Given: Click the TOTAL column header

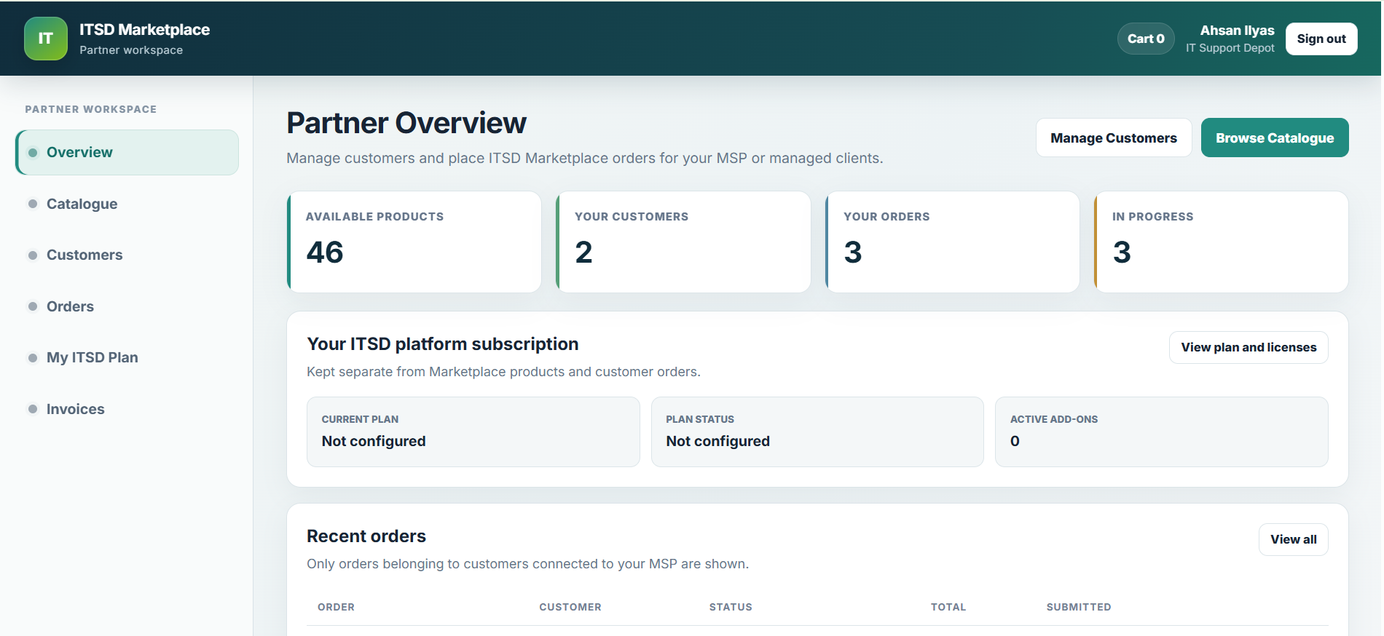Looking at the screenshot, I should [x=948, y=607].
